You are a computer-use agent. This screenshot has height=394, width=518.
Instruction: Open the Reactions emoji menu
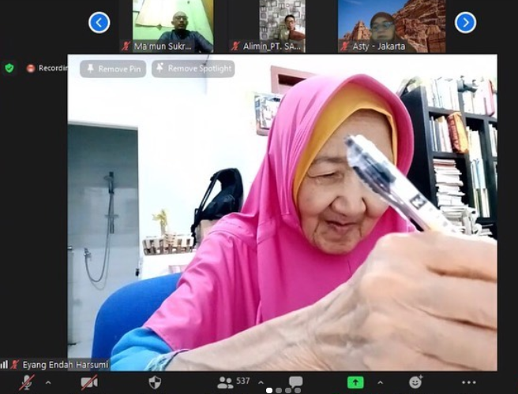click(415, 382)
